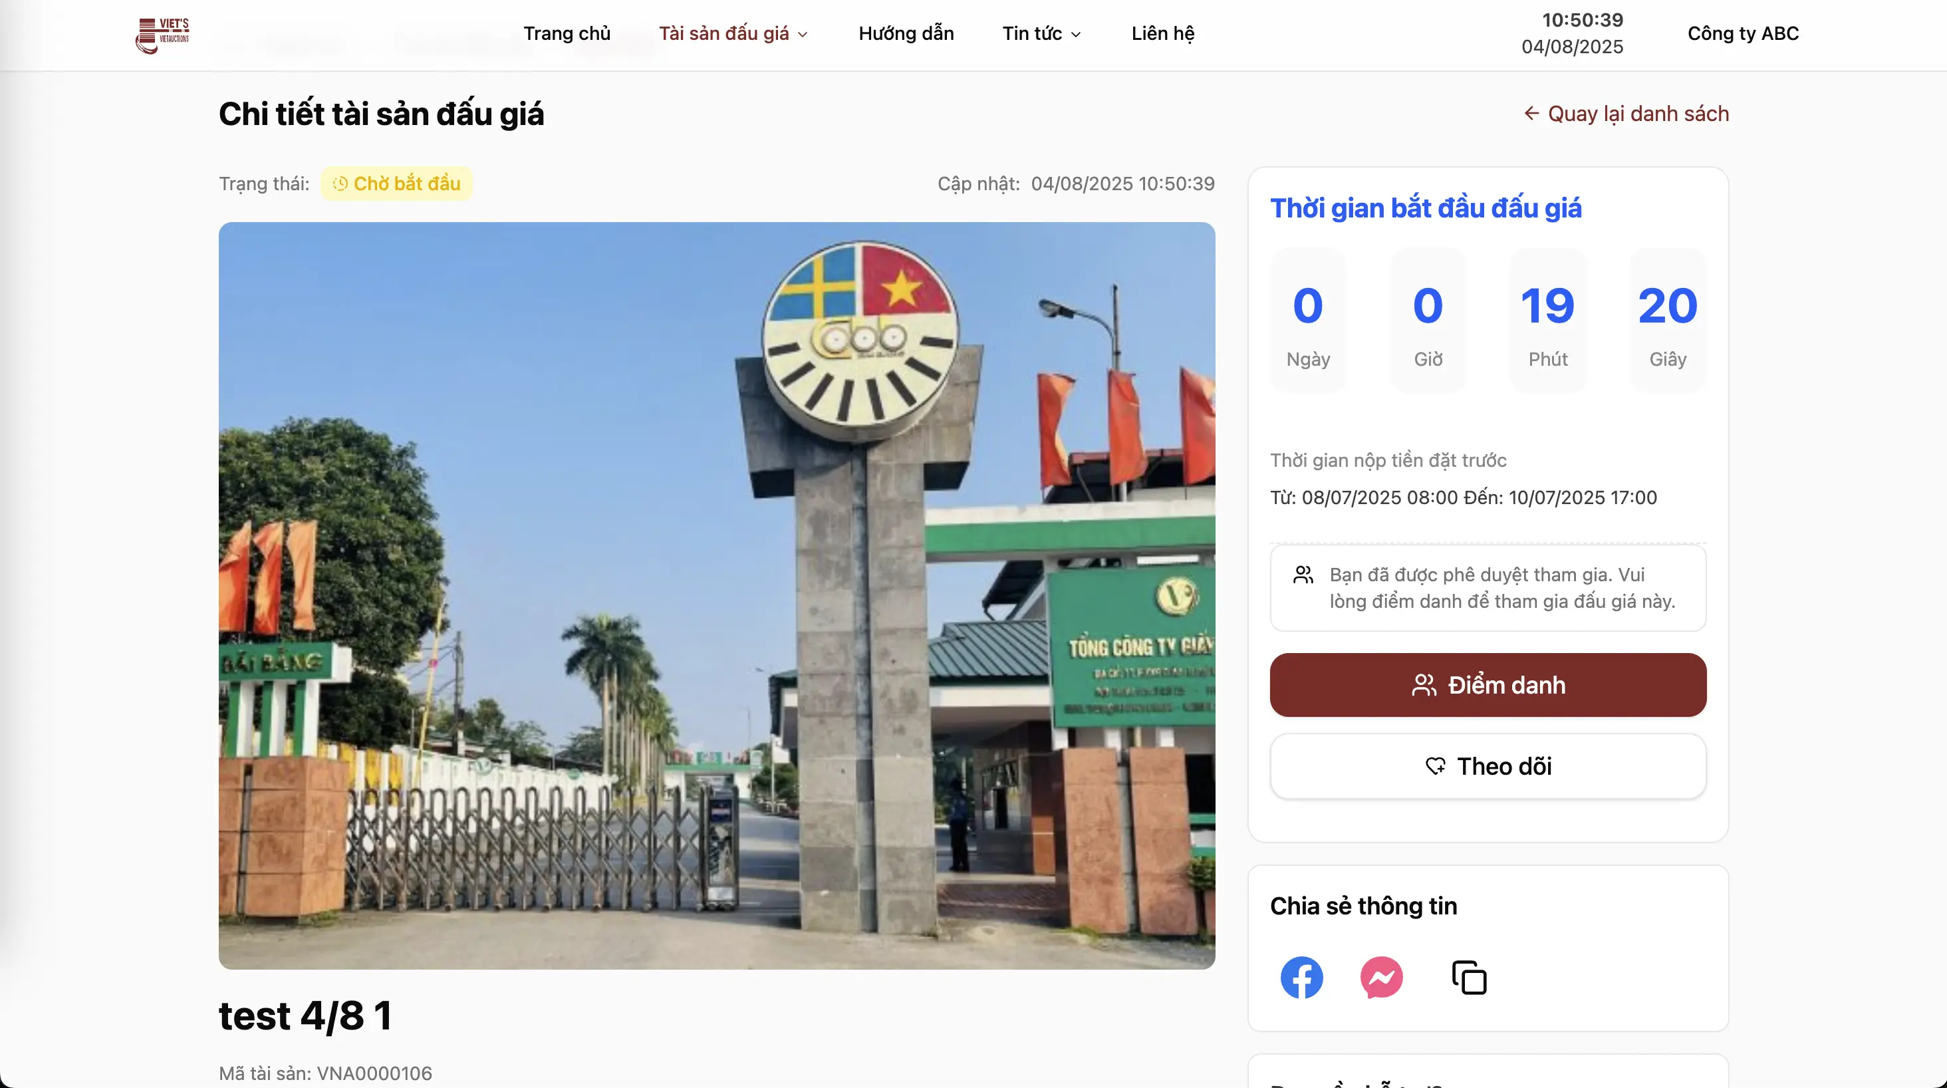This screenshot has height=1088, width=1947.
Task: Click the people icon in the approval notice
Action: [x=1303, y=575]
